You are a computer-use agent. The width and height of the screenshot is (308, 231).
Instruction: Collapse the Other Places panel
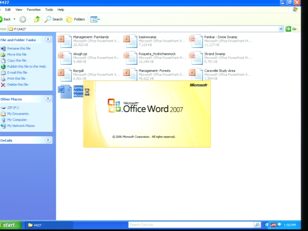click(x=48, y=98)
